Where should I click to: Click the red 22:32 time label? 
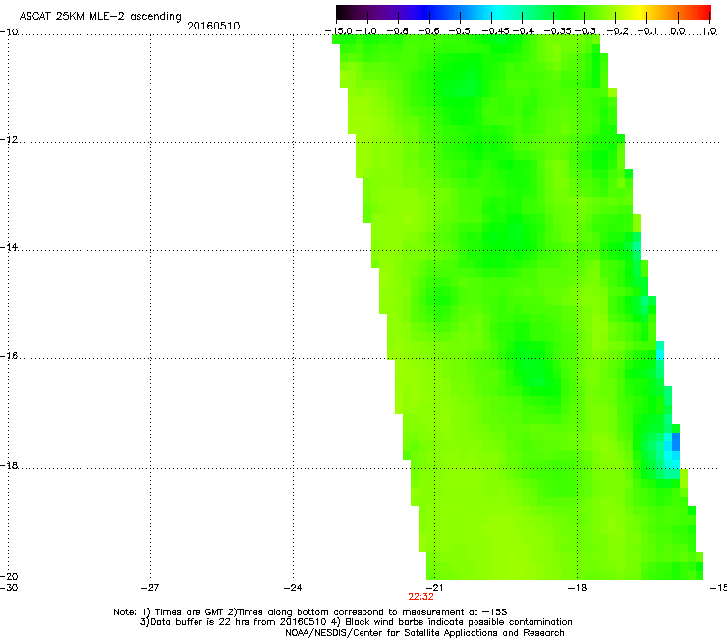click(421, 597)
